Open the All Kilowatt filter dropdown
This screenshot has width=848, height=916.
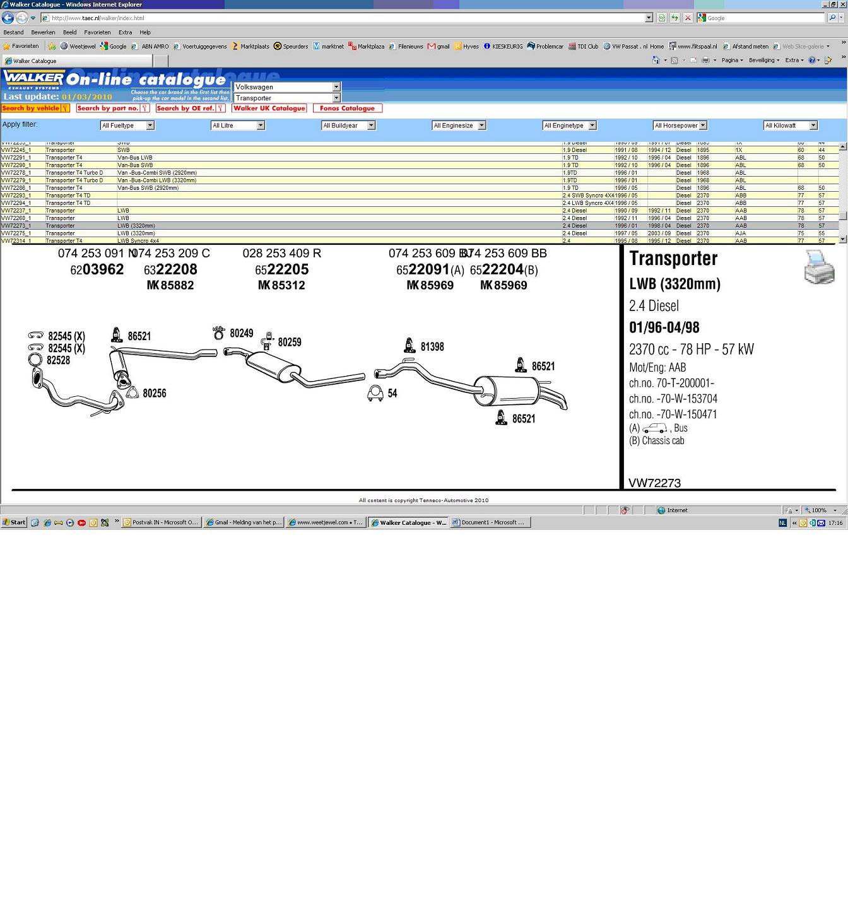coord(791,126)
